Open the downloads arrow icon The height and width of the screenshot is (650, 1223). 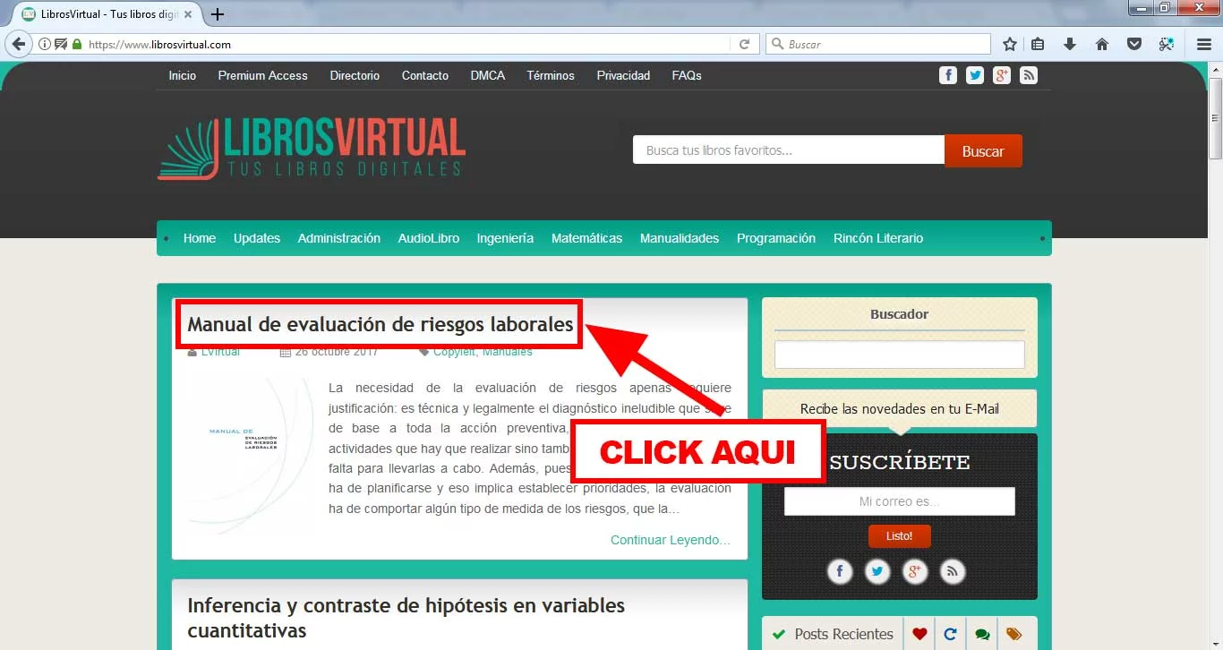[x=1069, y=44]
